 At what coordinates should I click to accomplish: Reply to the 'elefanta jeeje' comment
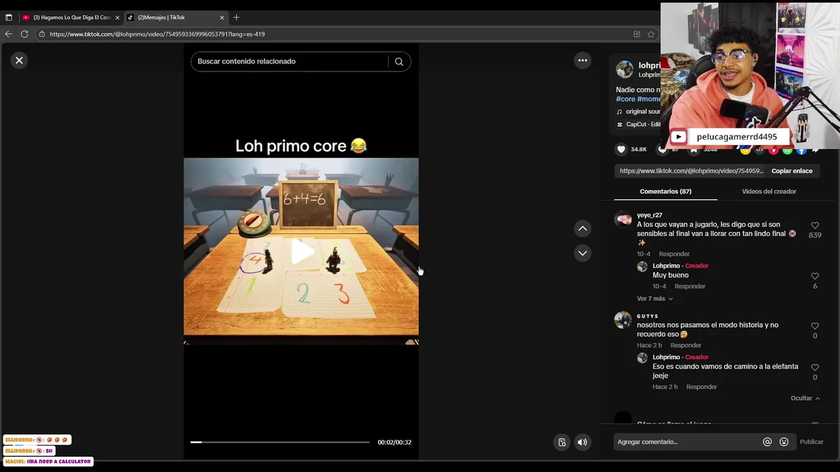(702, 387)
